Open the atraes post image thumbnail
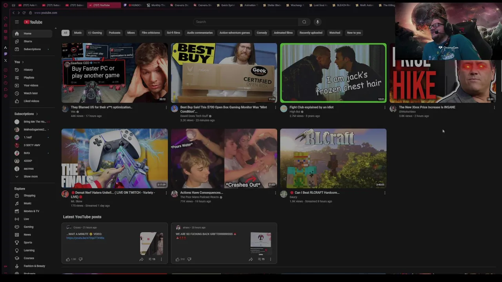Image resolution: width=502 pixels, height=282 pixels. click(261, 243)
